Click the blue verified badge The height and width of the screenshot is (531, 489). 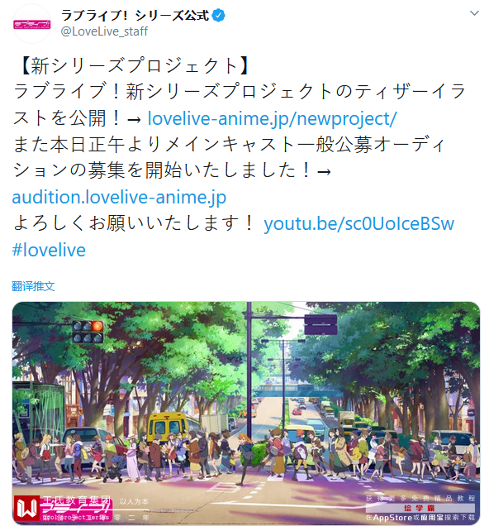218,15
